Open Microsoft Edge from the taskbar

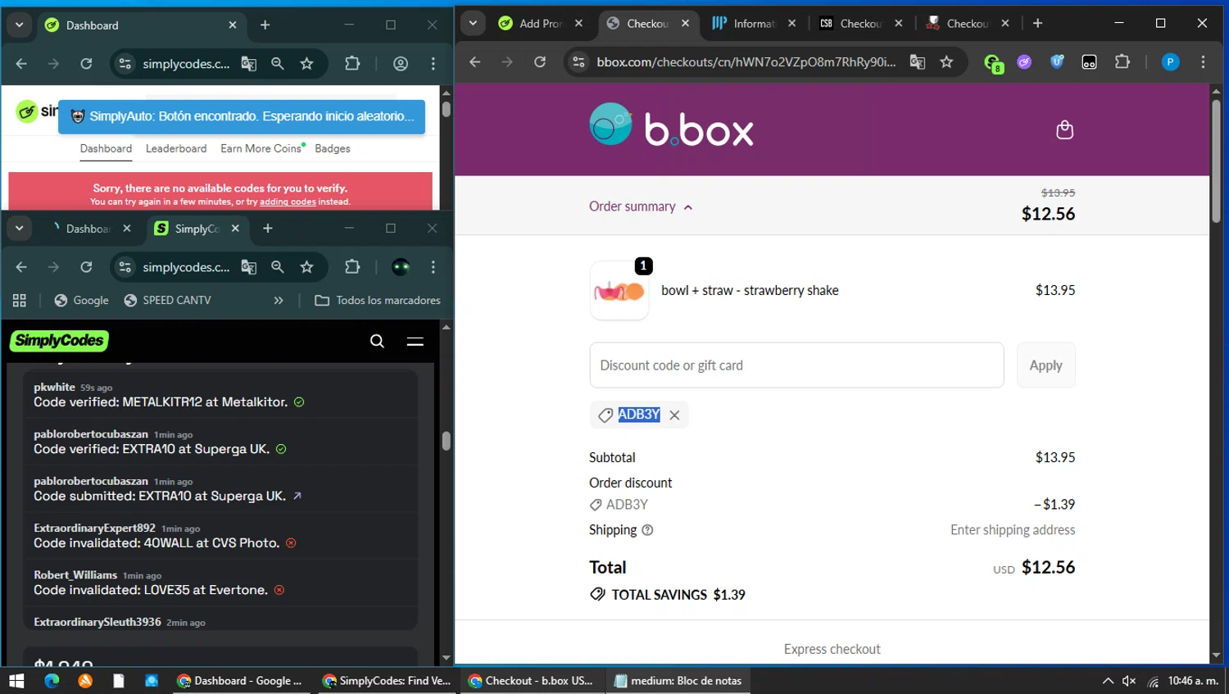[x=52, y=681]
